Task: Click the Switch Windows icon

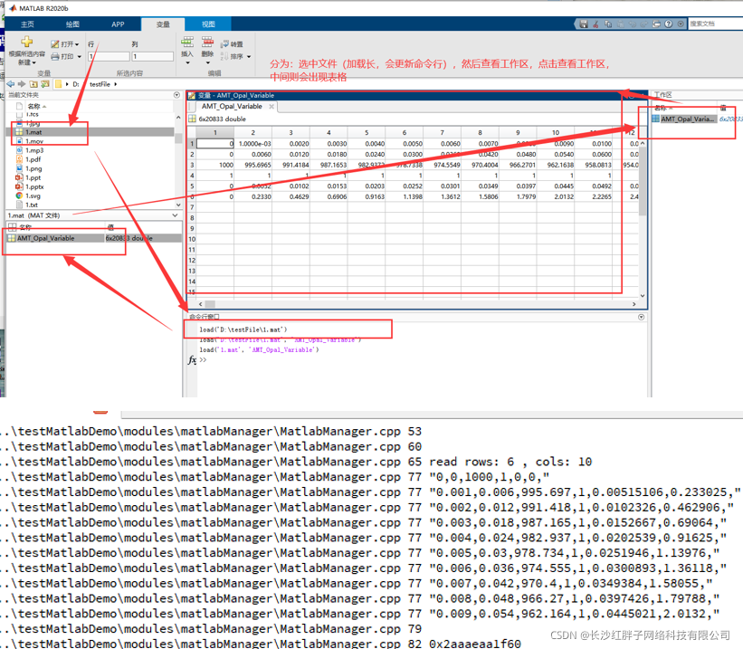Action: tap(656, 24)
